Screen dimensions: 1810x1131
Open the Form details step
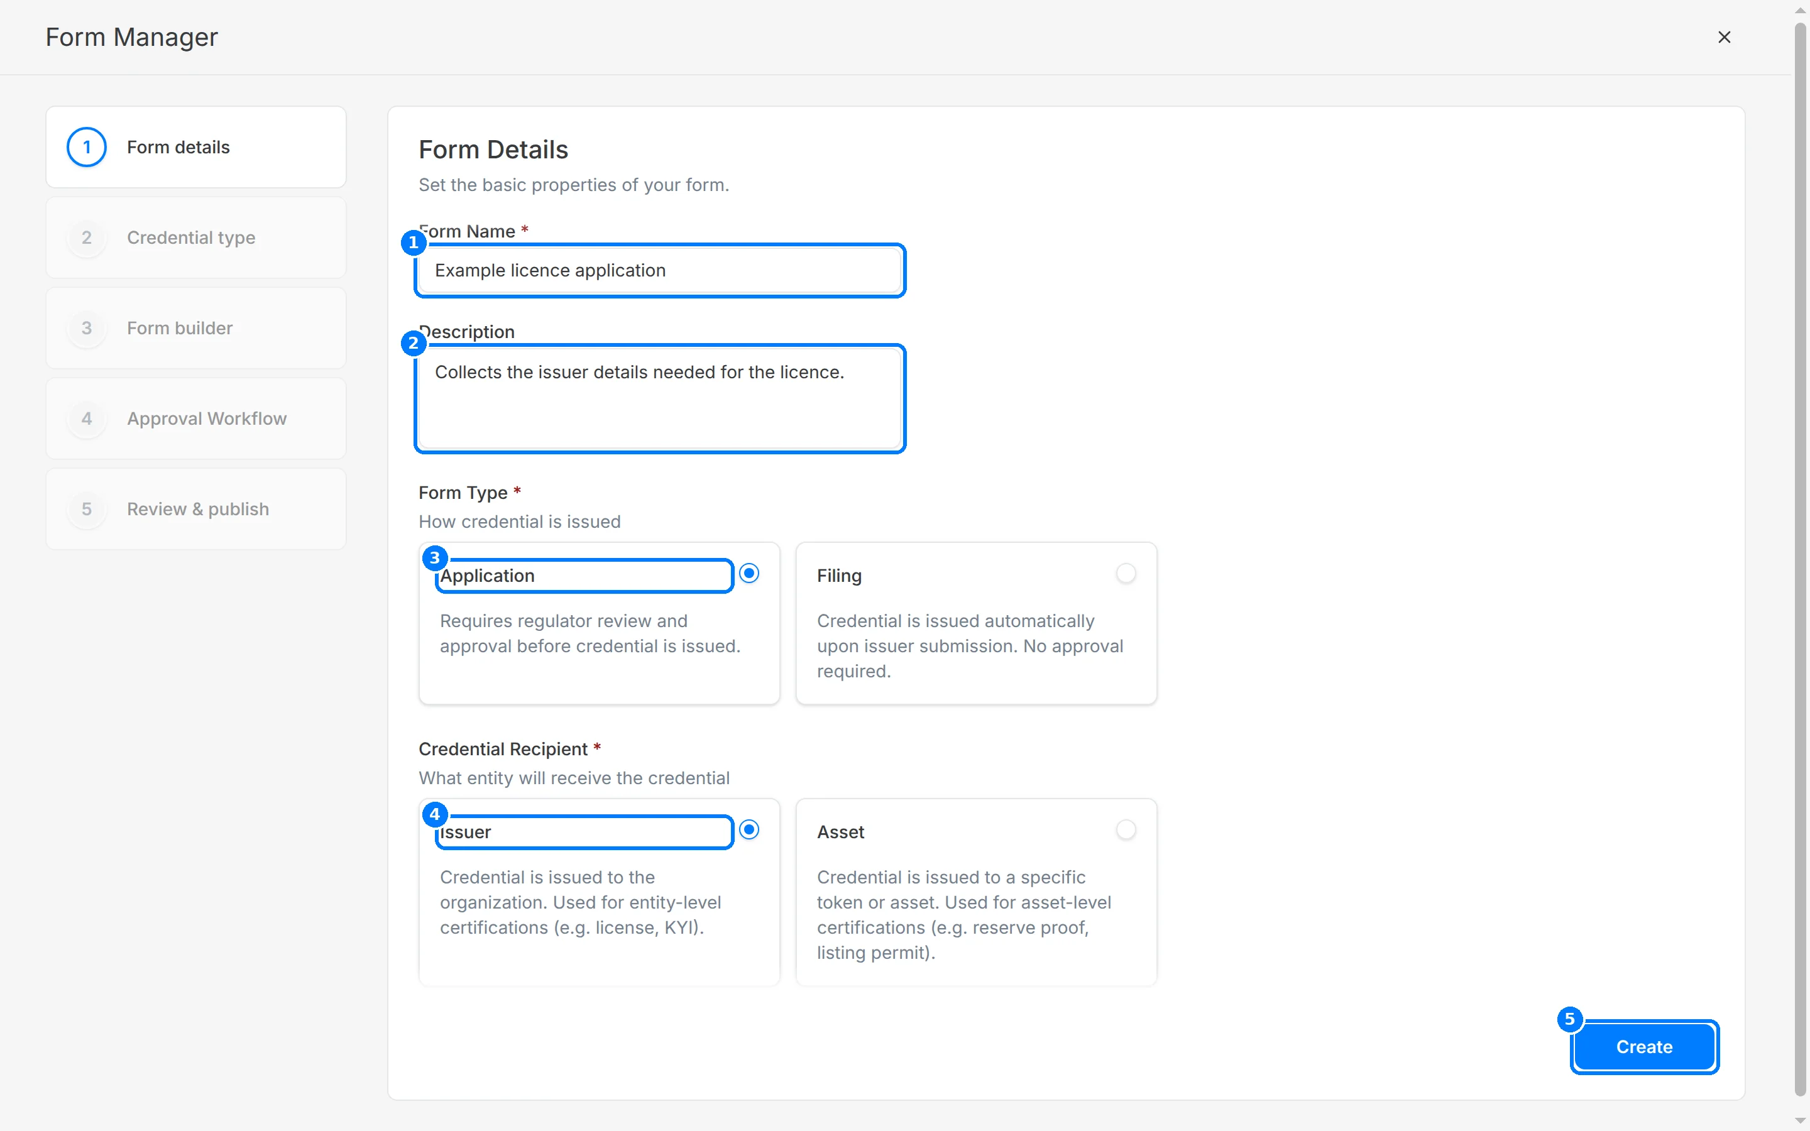pyautogui.click(x=196, y=146)
